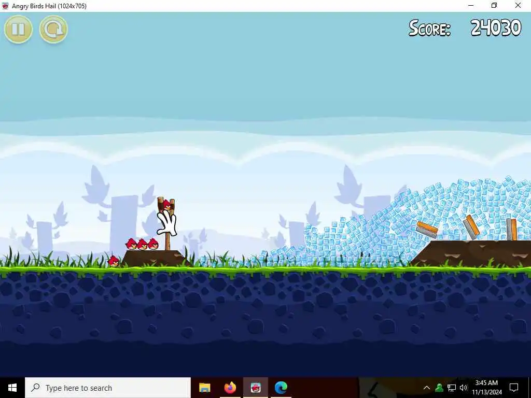This screenshot has height=398, width=531.
Task: Click the tilted wooden plank on the left of the hill
Action: pos(427,228)
